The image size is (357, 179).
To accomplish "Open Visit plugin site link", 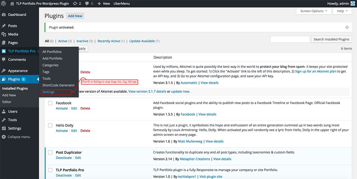I will [211, 176].
